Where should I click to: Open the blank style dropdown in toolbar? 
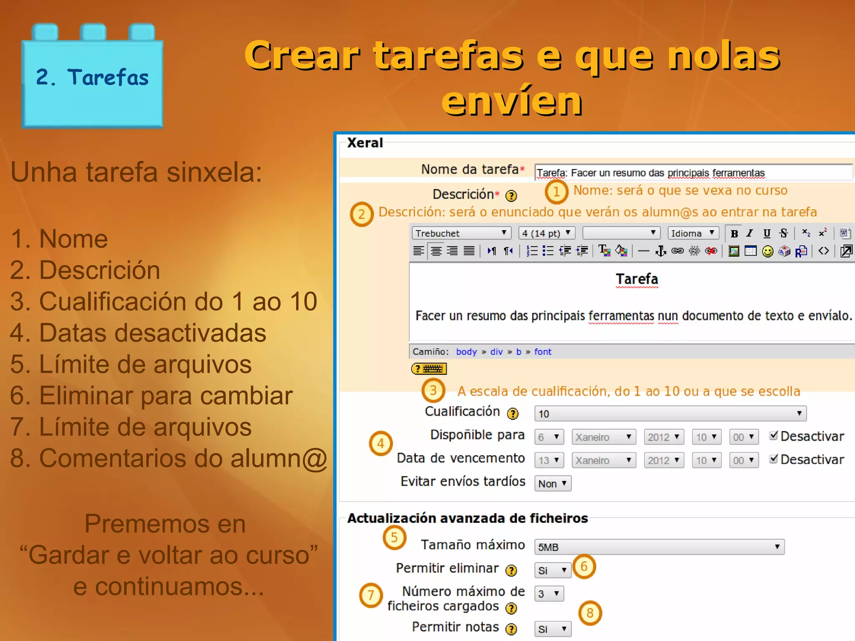pyautogui.click(x=621, y=233)
